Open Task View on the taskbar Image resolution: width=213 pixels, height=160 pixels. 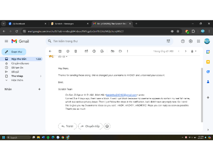coord(34,137)
